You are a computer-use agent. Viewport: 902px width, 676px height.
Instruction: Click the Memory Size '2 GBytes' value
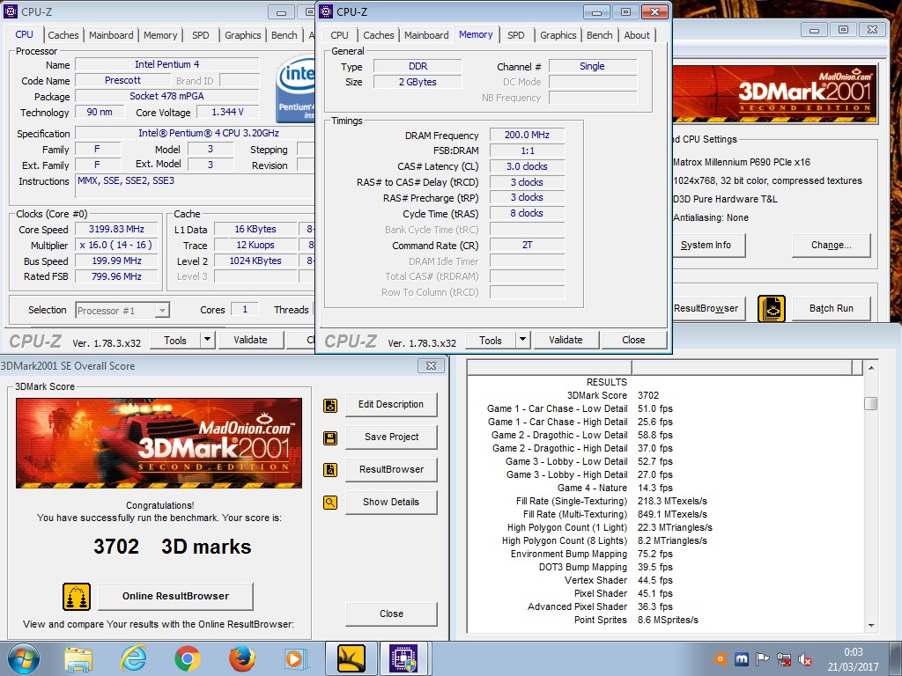point(418,82)
